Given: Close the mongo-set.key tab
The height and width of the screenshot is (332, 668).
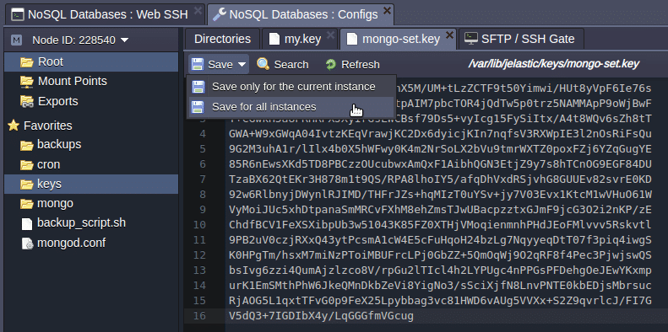Looking at the screenshot, I should click(449, 35).
